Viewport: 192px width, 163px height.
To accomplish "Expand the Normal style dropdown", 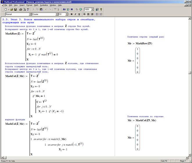I will pyautogui.click(x=30, y=14).
